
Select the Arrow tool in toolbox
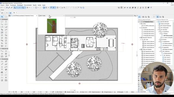coord(2,17)
